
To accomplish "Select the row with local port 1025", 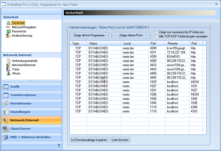I will (138, 82).
